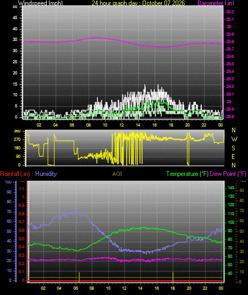This screenshot has height=295, width=248.
Task: Click the yellow marker line at 18:00
Action: [x=173, y=277]
